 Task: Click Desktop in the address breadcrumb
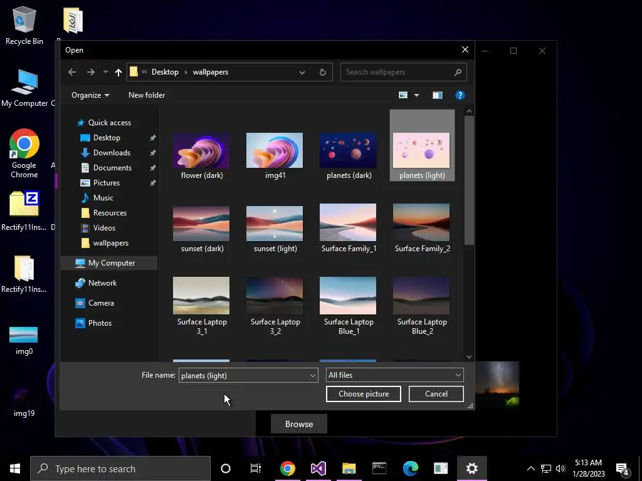[165, 72]
